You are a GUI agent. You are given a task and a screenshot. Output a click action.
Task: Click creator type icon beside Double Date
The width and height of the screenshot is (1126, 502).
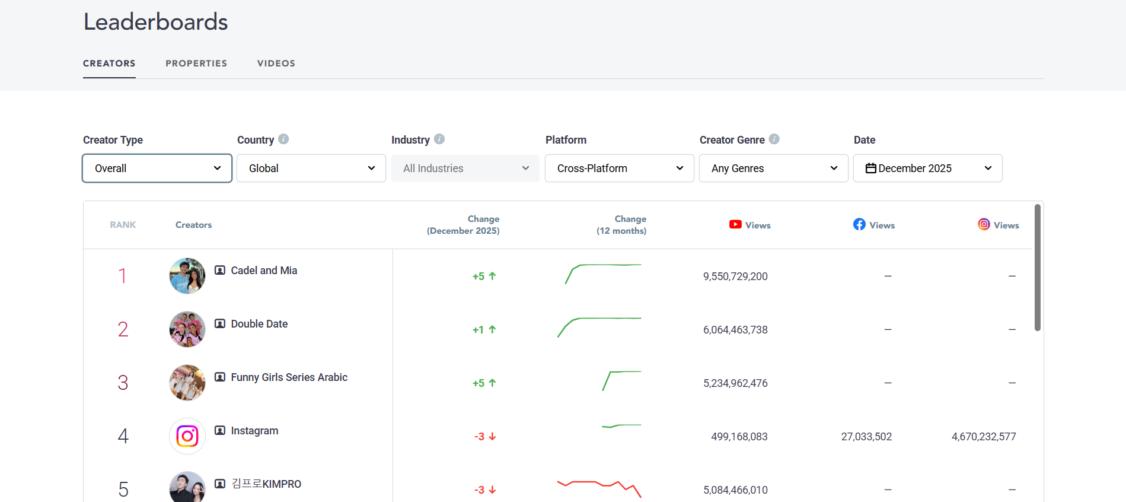click(x=220, y=324)
